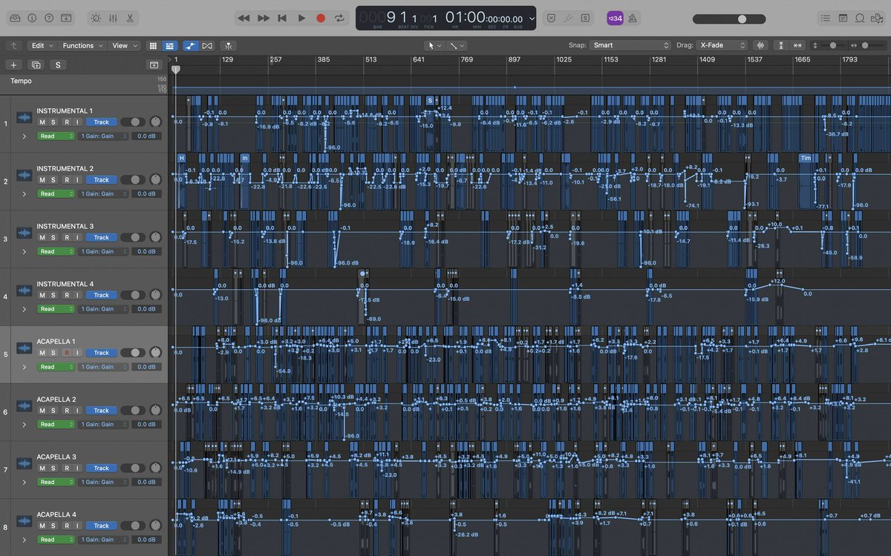
Task: Click the Duplicate Track button
Action: (x=36, y=65)
